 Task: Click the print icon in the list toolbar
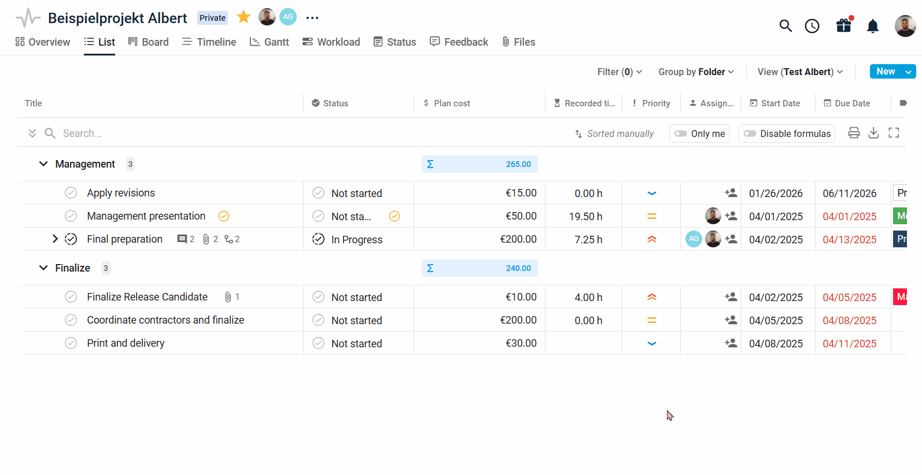(x=854, y=133)
